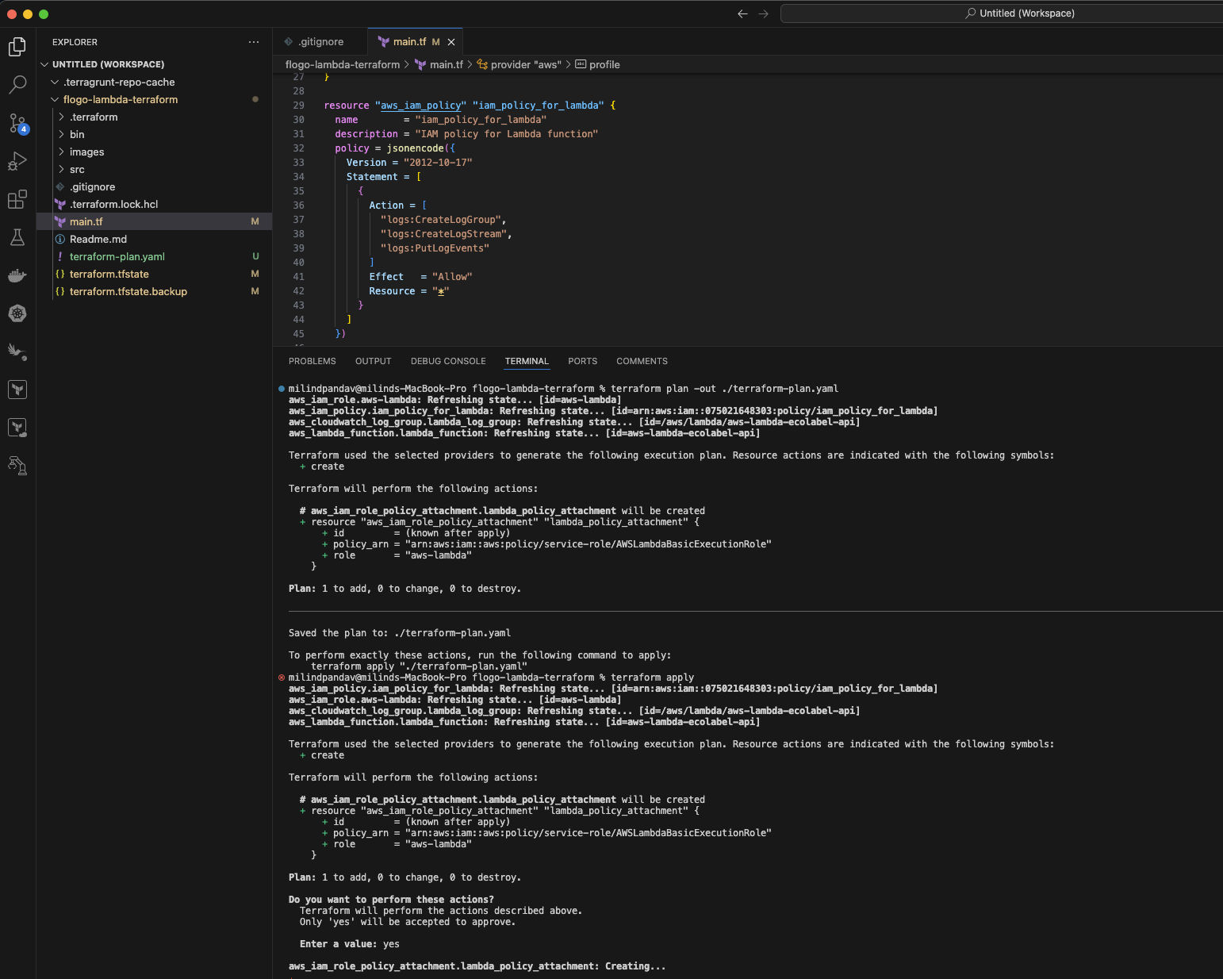The width and height of the screenshot is (1223, 979).
Task: Open the Testing flask view
Action: pos(17,237)
